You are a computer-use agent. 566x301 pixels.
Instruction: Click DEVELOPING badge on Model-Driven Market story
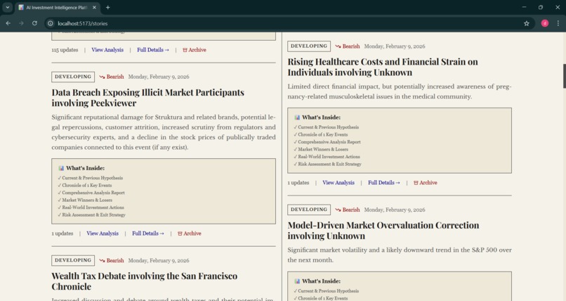pos(309,210)
